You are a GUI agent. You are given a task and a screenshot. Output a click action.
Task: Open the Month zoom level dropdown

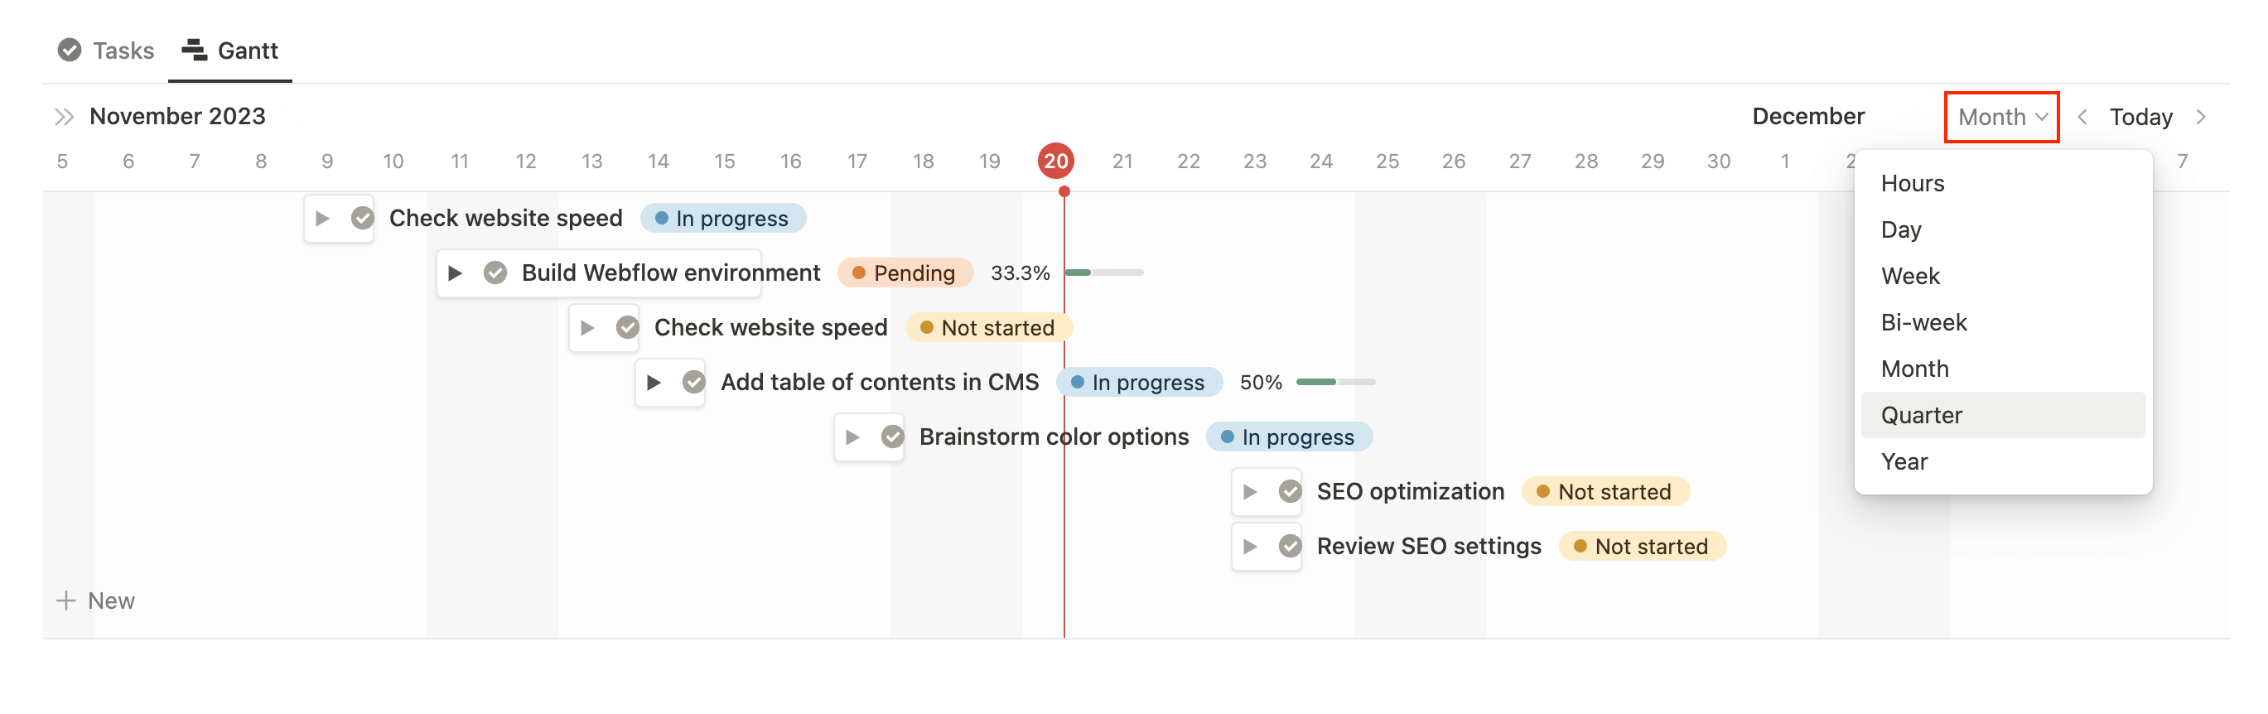click(x=2000, y=115)
